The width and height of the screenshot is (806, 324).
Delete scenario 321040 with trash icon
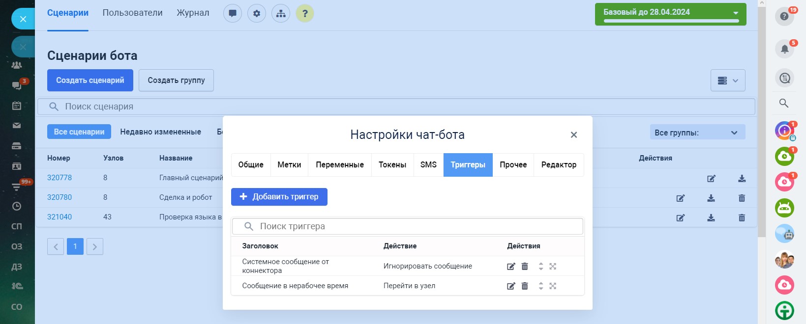pos(742,218)
